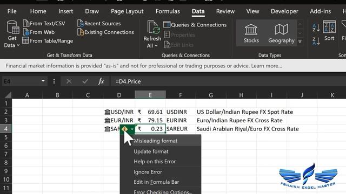Click the Properties button
The width and height of the screenshot is (346, 194).
[x=179, y=34]
